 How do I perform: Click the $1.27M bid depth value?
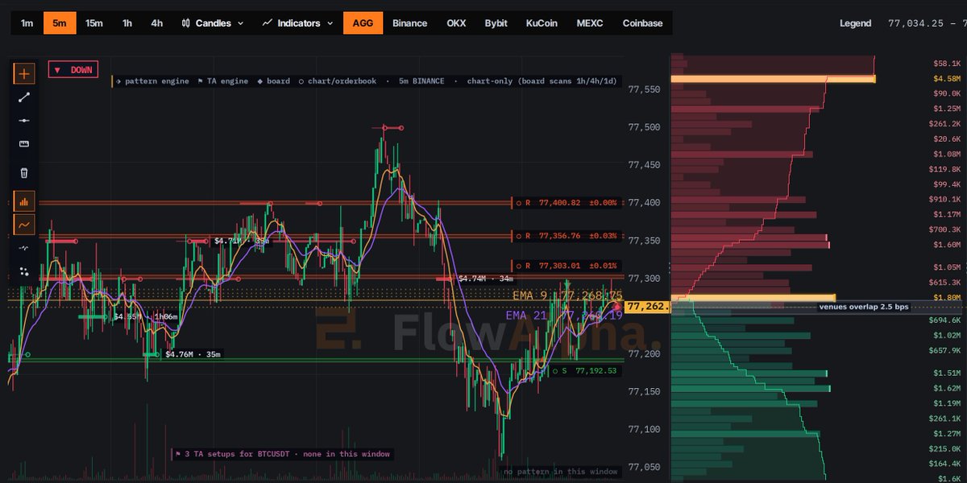(946, 434)
